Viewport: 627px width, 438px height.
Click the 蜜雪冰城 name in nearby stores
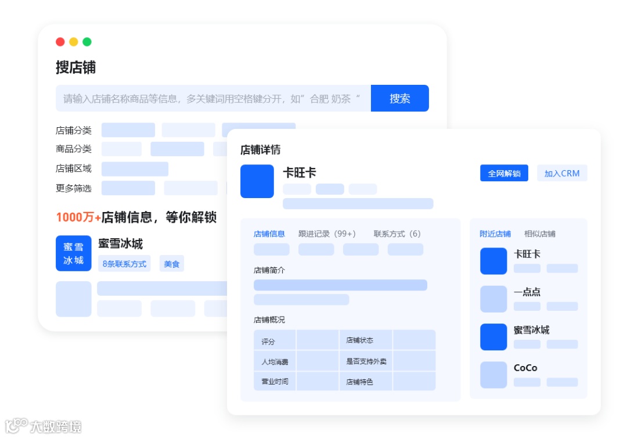531,330
